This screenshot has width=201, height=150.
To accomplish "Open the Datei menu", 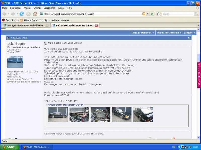I will (x=5, y=8).
